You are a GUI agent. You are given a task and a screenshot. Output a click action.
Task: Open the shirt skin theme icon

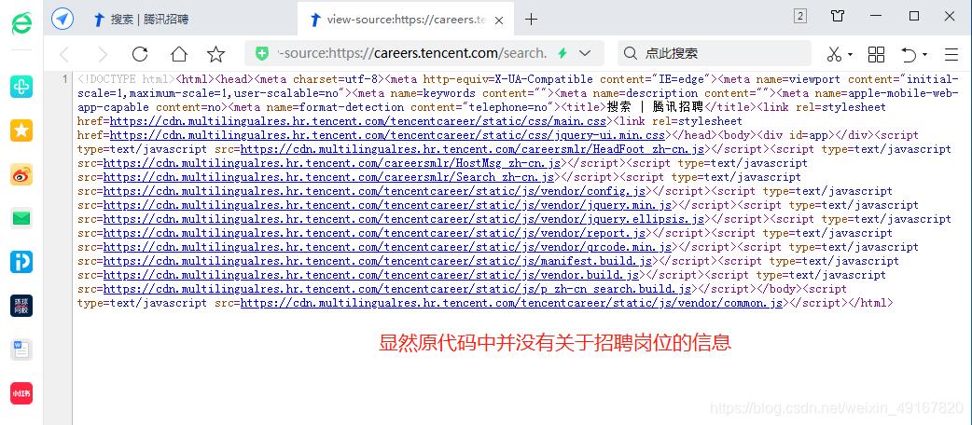tap(838, 16)
